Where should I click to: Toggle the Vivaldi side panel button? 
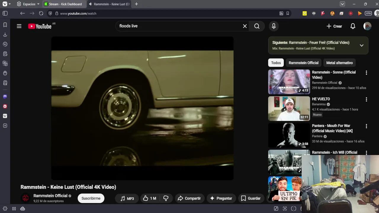coord(5,13)
